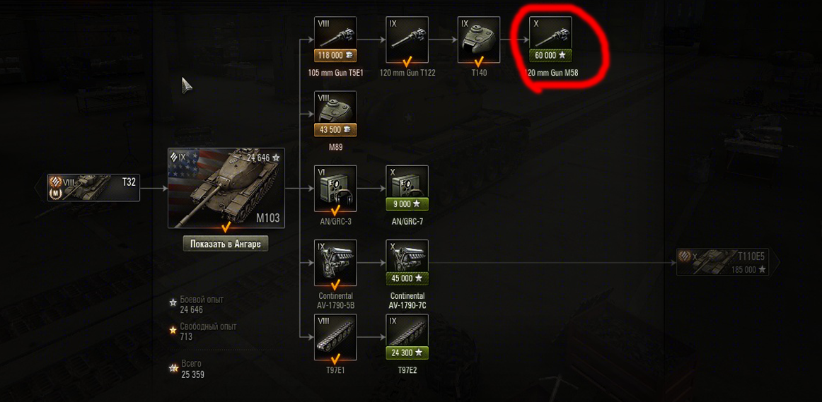Image resolution: width=822 pixels, height=402 pixels.
Task: Select the M89 turret module
Action: click(x=335, y=114)
